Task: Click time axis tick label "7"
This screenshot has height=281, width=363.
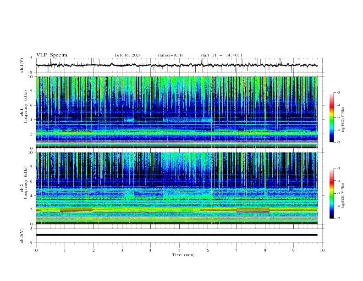Action: [x=236, y=250]
